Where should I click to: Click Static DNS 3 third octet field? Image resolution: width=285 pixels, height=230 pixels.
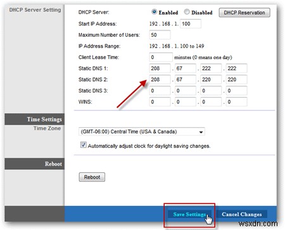click(x=211, y=91)
